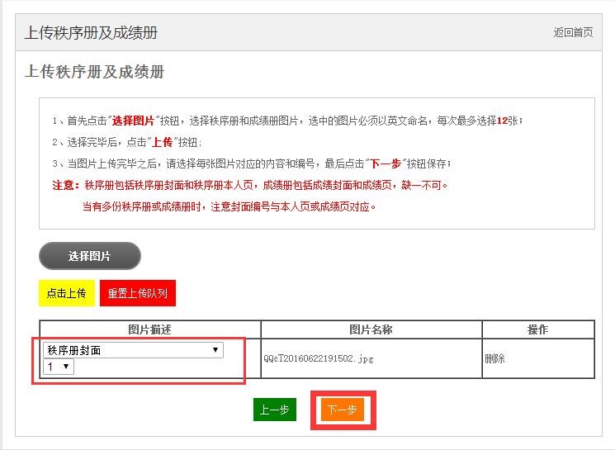Click the red 注意 warning label
This screenshot has height=450, width=615.
[x=64, y=185]
